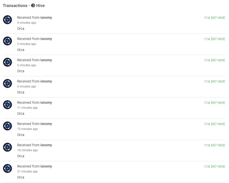This screenshot has width=229, height=183.
Task: Click the ionomy avatar of the 4 minutes ago transaction
Action: click(8, 20)
